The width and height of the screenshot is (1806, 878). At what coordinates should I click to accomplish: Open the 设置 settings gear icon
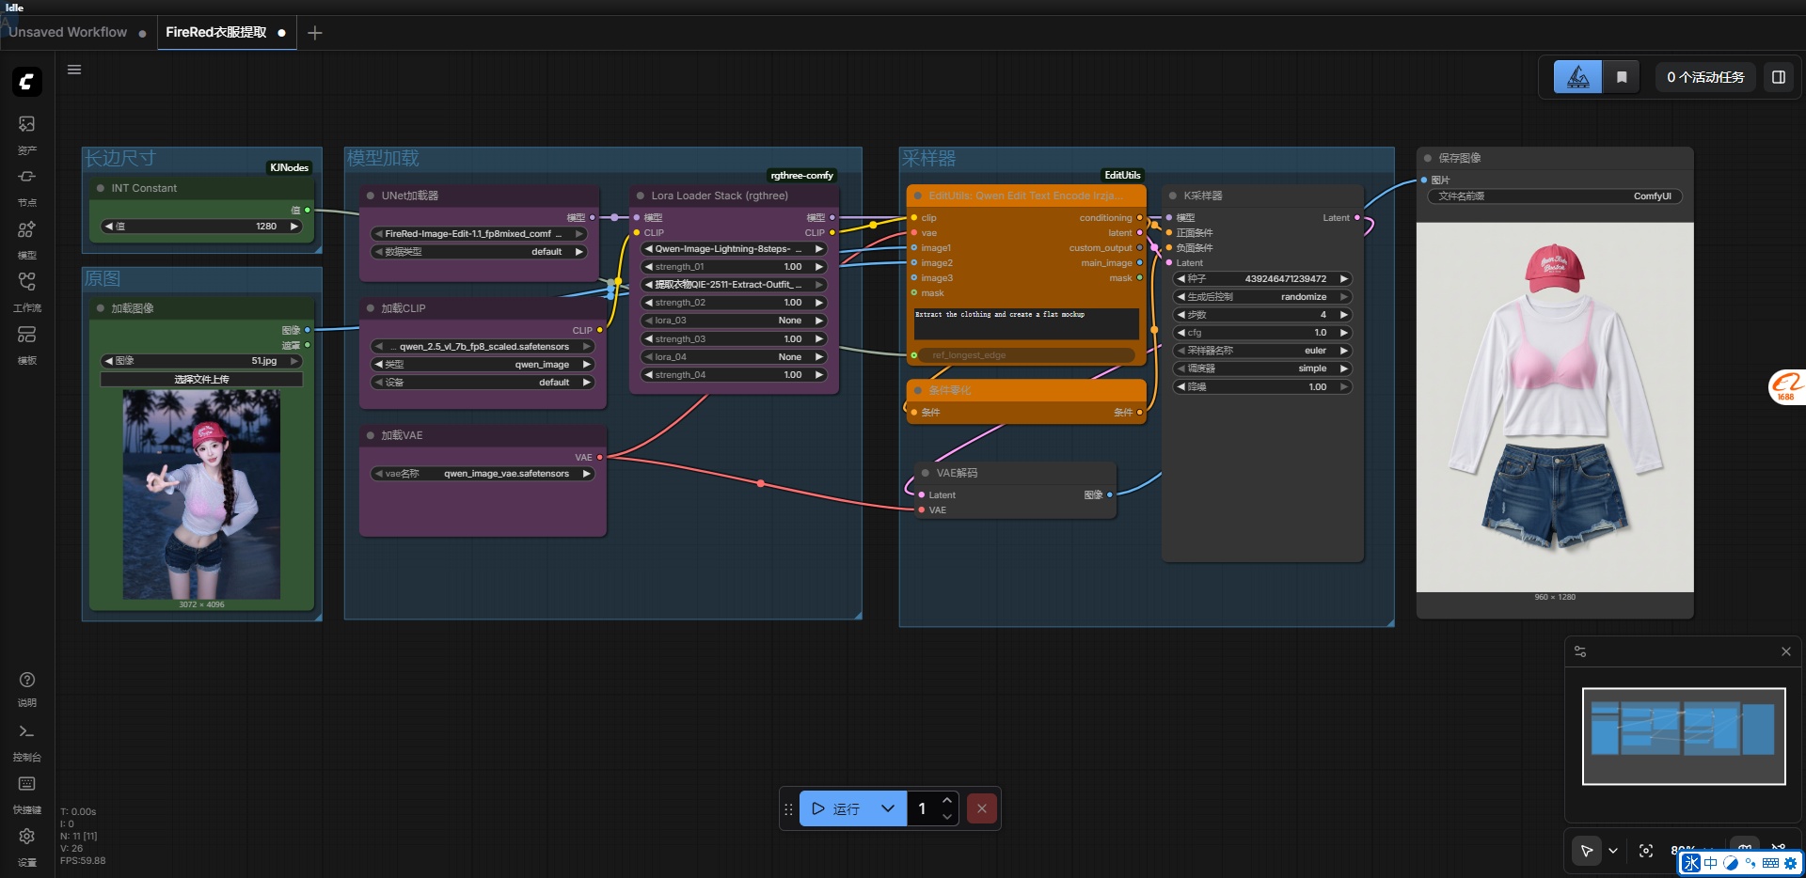pos(26,837)
